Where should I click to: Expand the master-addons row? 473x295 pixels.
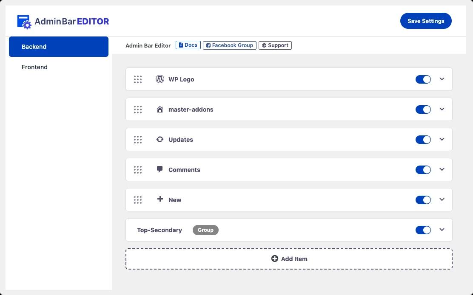(x=442, y=109)
